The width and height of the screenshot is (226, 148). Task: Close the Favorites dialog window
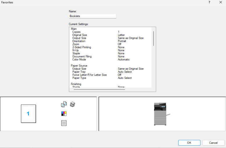coord(220,2)
